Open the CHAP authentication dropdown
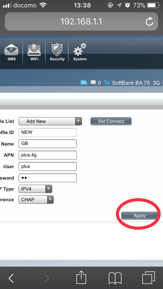Screen dimensions: 163x289 36,200
